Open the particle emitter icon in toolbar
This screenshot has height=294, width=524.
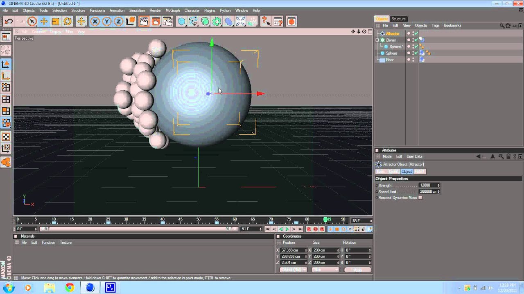[253, 21]
